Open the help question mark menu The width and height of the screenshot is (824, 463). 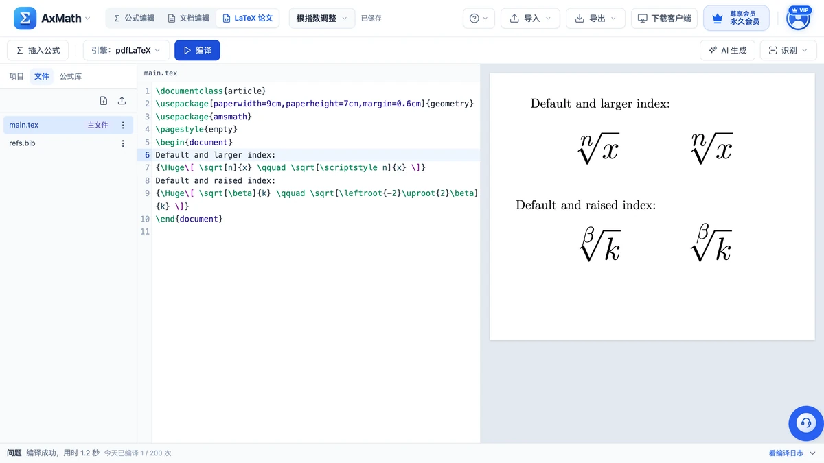pos(479,19)
